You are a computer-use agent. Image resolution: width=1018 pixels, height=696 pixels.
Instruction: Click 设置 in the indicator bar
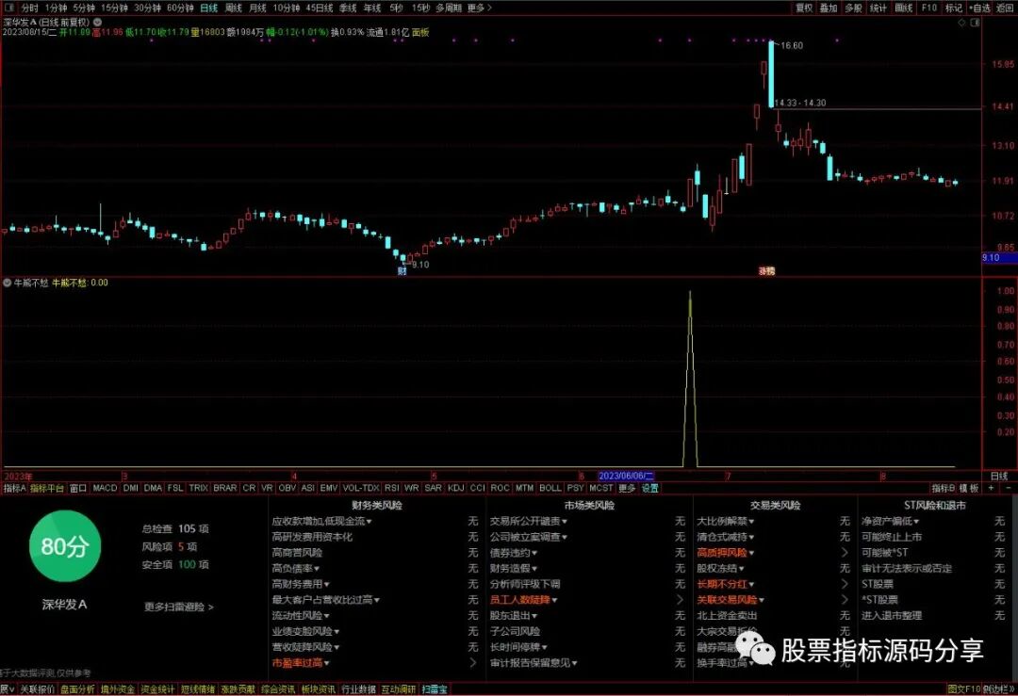coord(649,488)
